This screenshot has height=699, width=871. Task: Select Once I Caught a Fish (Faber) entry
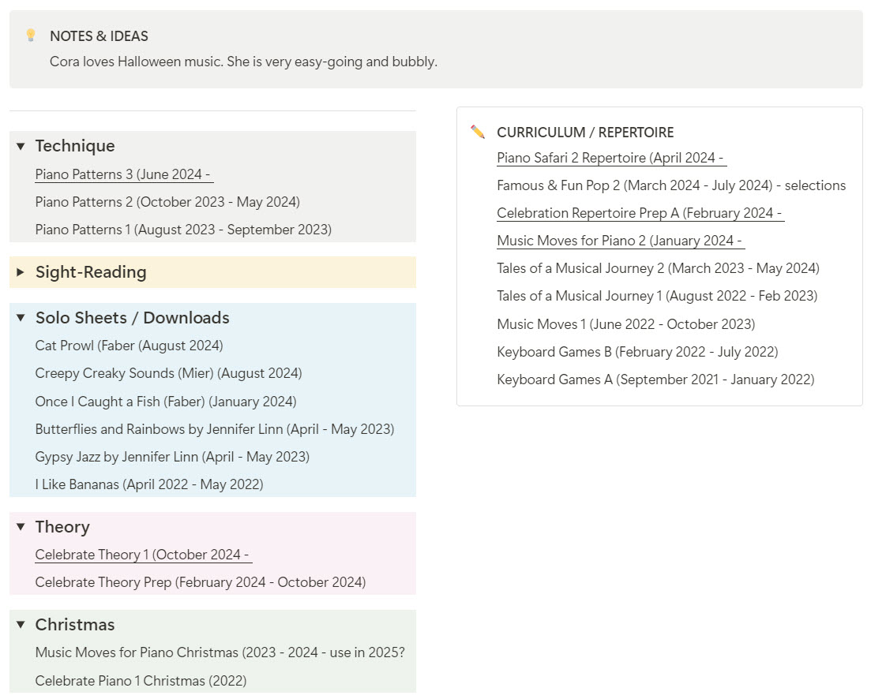(166, 402)
